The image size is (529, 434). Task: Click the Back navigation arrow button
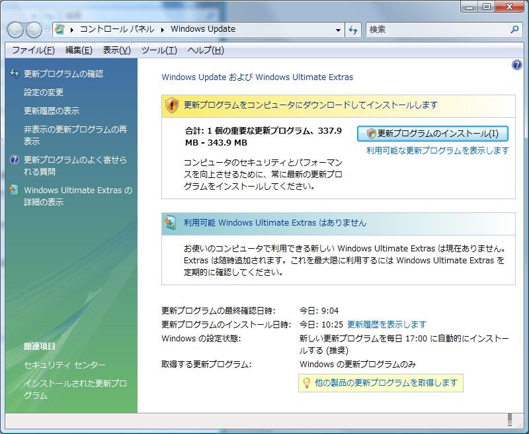click(15, 30)
